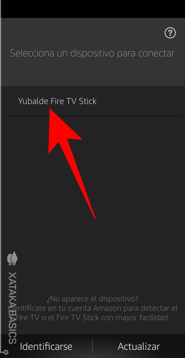Refresh the device list with Actualizar
The image size is (185, 358).
coord(139,346)
